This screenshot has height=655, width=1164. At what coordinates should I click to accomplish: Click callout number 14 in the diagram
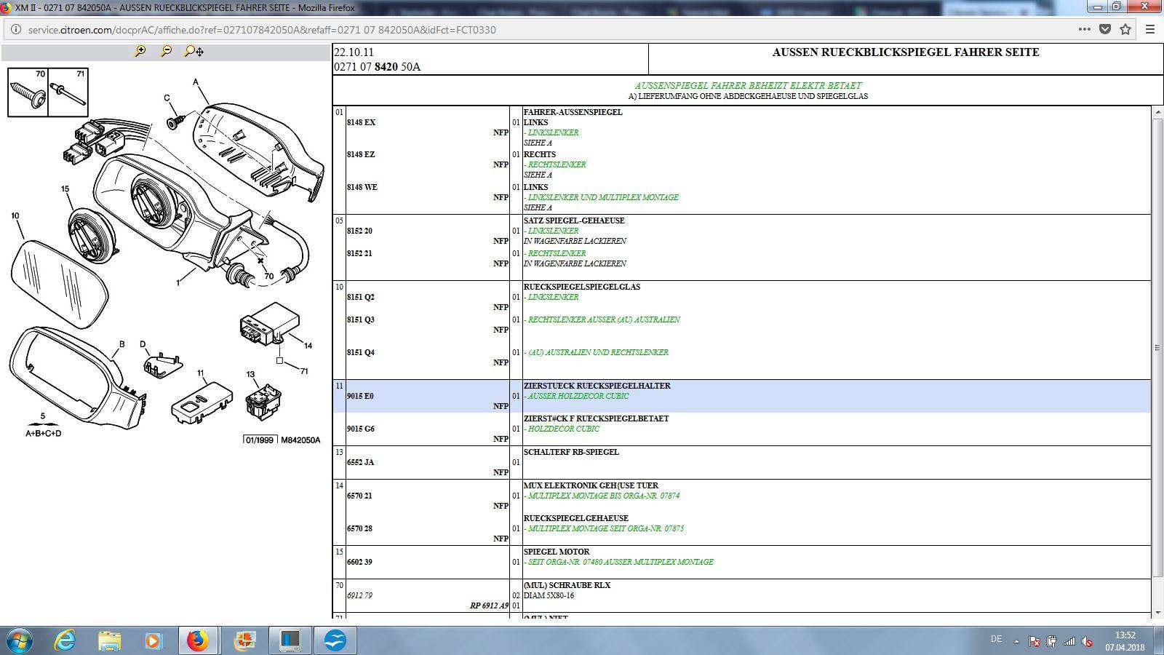tap(308, 346)
